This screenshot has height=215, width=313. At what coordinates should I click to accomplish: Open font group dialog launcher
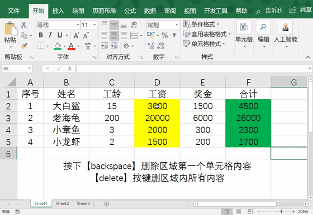pos(95,57)
